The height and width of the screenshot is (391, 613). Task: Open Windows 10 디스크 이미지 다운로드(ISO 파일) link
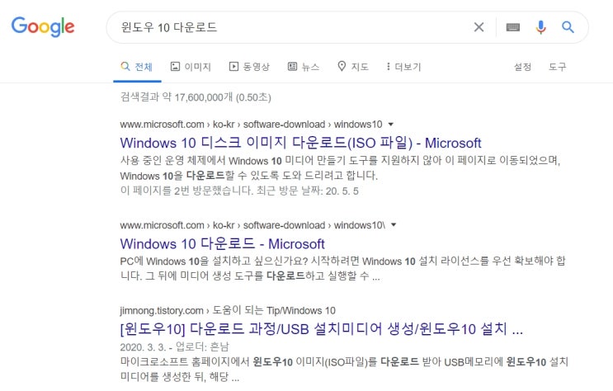point(300,143)
